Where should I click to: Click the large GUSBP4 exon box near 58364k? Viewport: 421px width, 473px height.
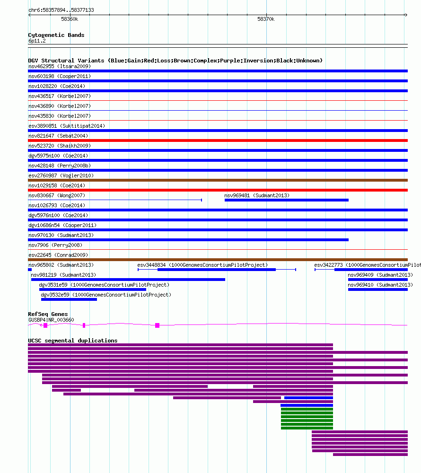click(157, 325)
